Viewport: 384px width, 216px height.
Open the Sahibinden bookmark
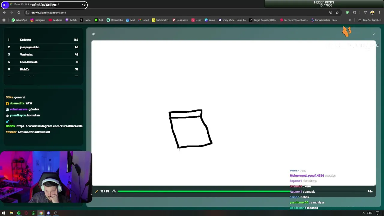coord(160,20)
